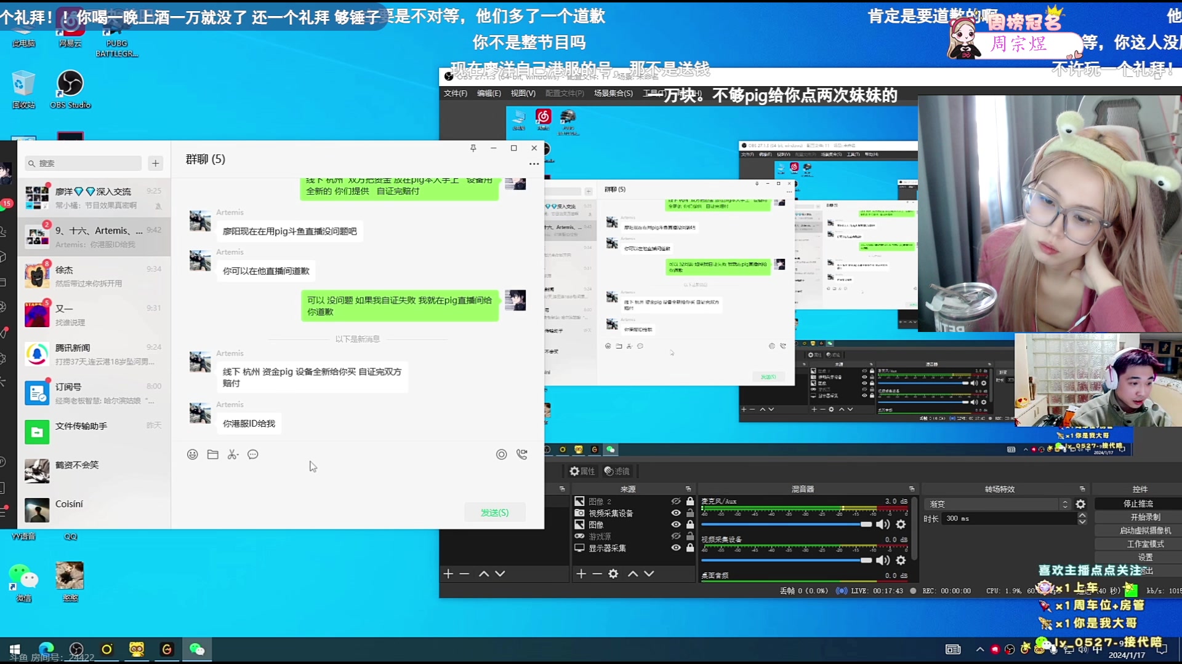
Task: Click the plus button beside WeChat search
Action: pos(156,163)
